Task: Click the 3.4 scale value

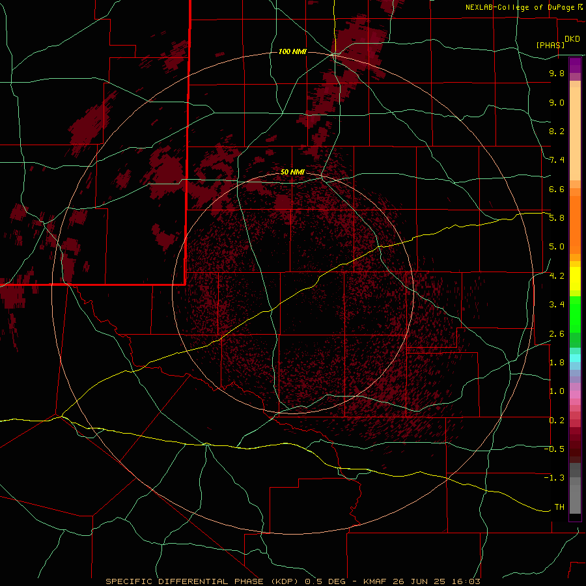Action: [557, 305]
